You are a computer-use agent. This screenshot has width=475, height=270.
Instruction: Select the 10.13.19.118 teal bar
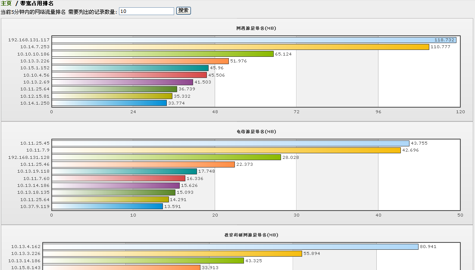[x=124, y=171]
